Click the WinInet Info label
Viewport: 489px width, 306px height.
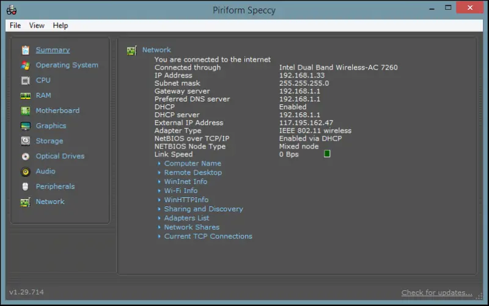click(x=186, y=181)
